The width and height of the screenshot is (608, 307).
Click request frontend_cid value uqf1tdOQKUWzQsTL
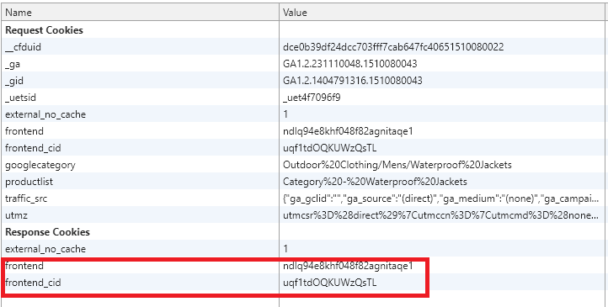(x=329, y=148)
